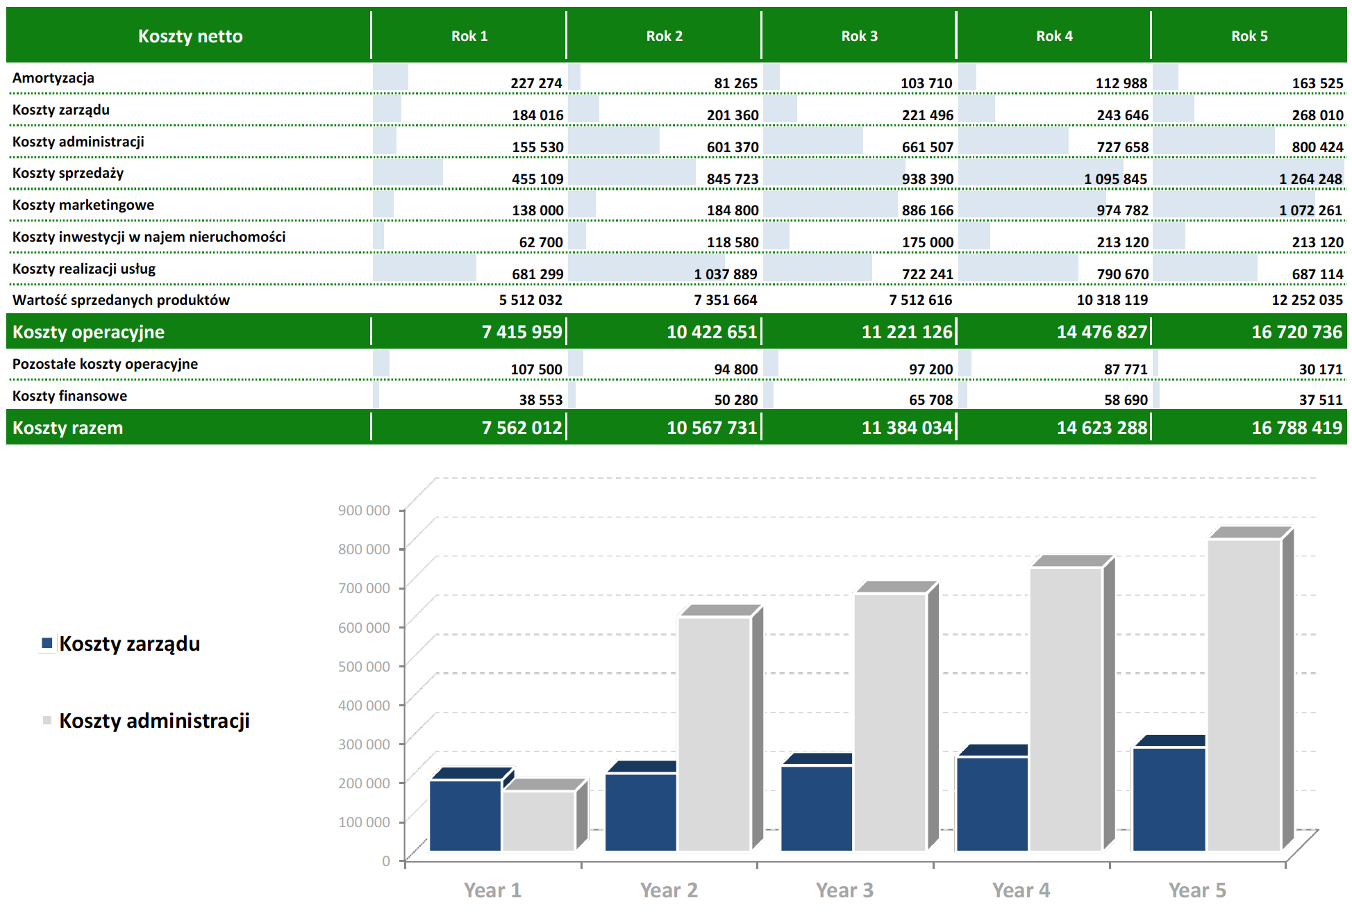Click the '500 000' axis value
The image size is (1352, 923).
[x=364, y=666]
